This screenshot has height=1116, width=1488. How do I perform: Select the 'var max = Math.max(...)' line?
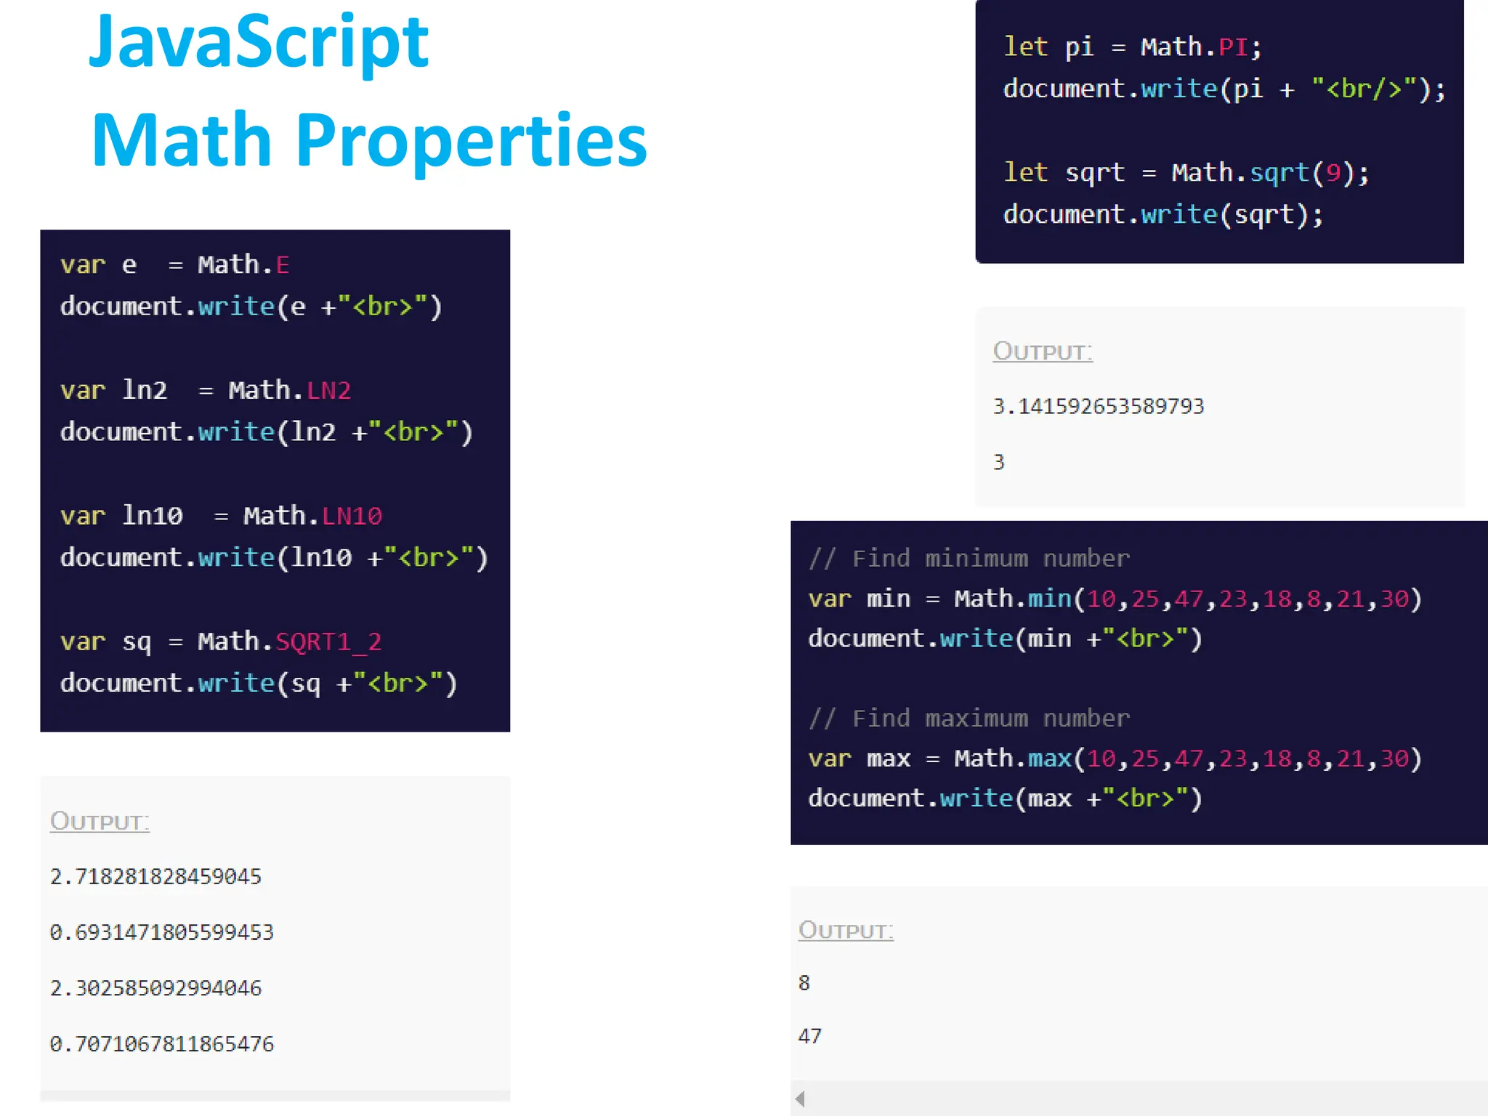[1115, 759]
